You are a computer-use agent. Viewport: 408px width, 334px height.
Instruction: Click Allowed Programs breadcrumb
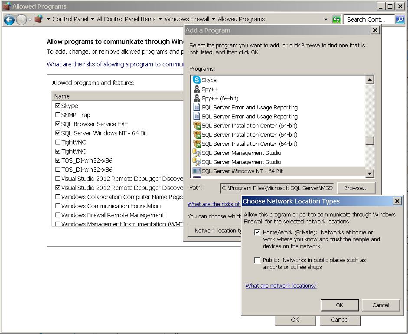(x=241, y=19)
